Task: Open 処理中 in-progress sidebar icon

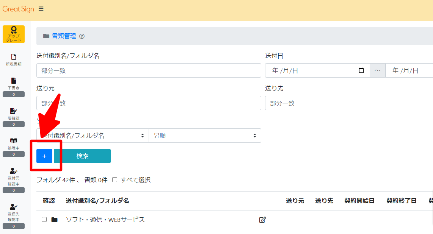Action: coord(14,143)
